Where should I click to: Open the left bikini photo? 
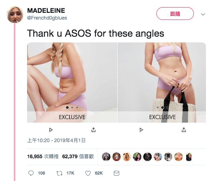(72, 82)
